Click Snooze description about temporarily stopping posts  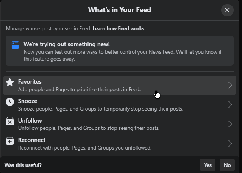101,109
